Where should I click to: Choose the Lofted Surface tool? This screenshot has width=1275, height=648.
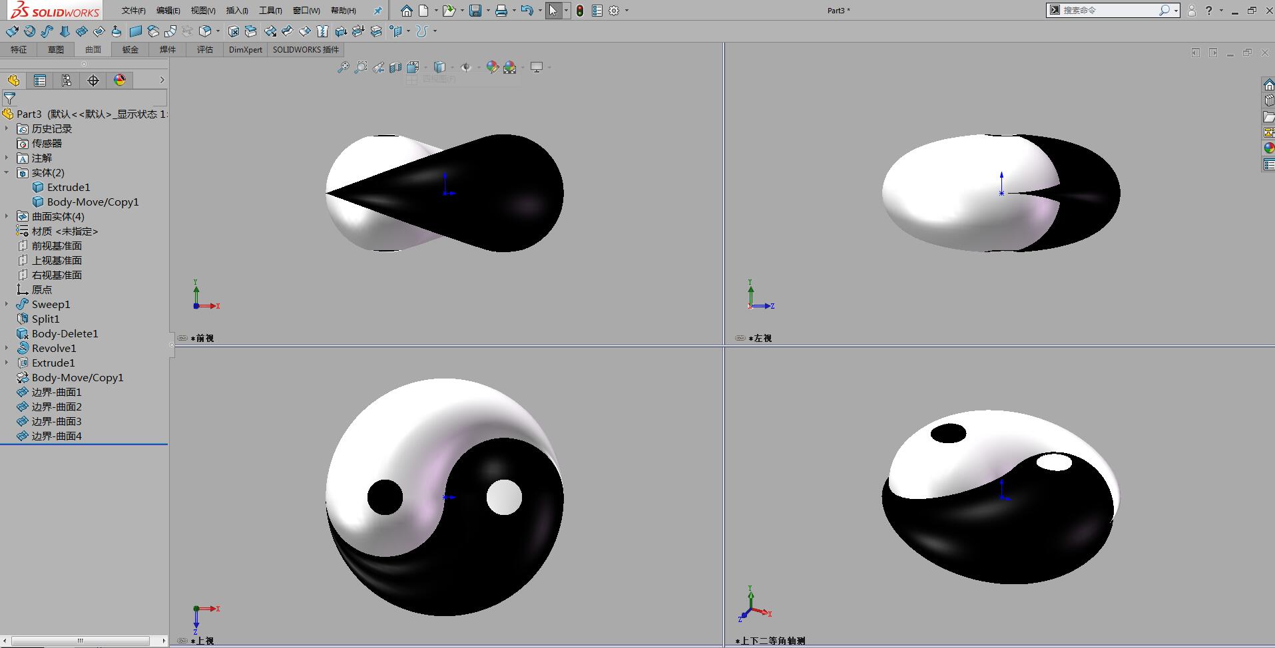[x=65, y=31]
